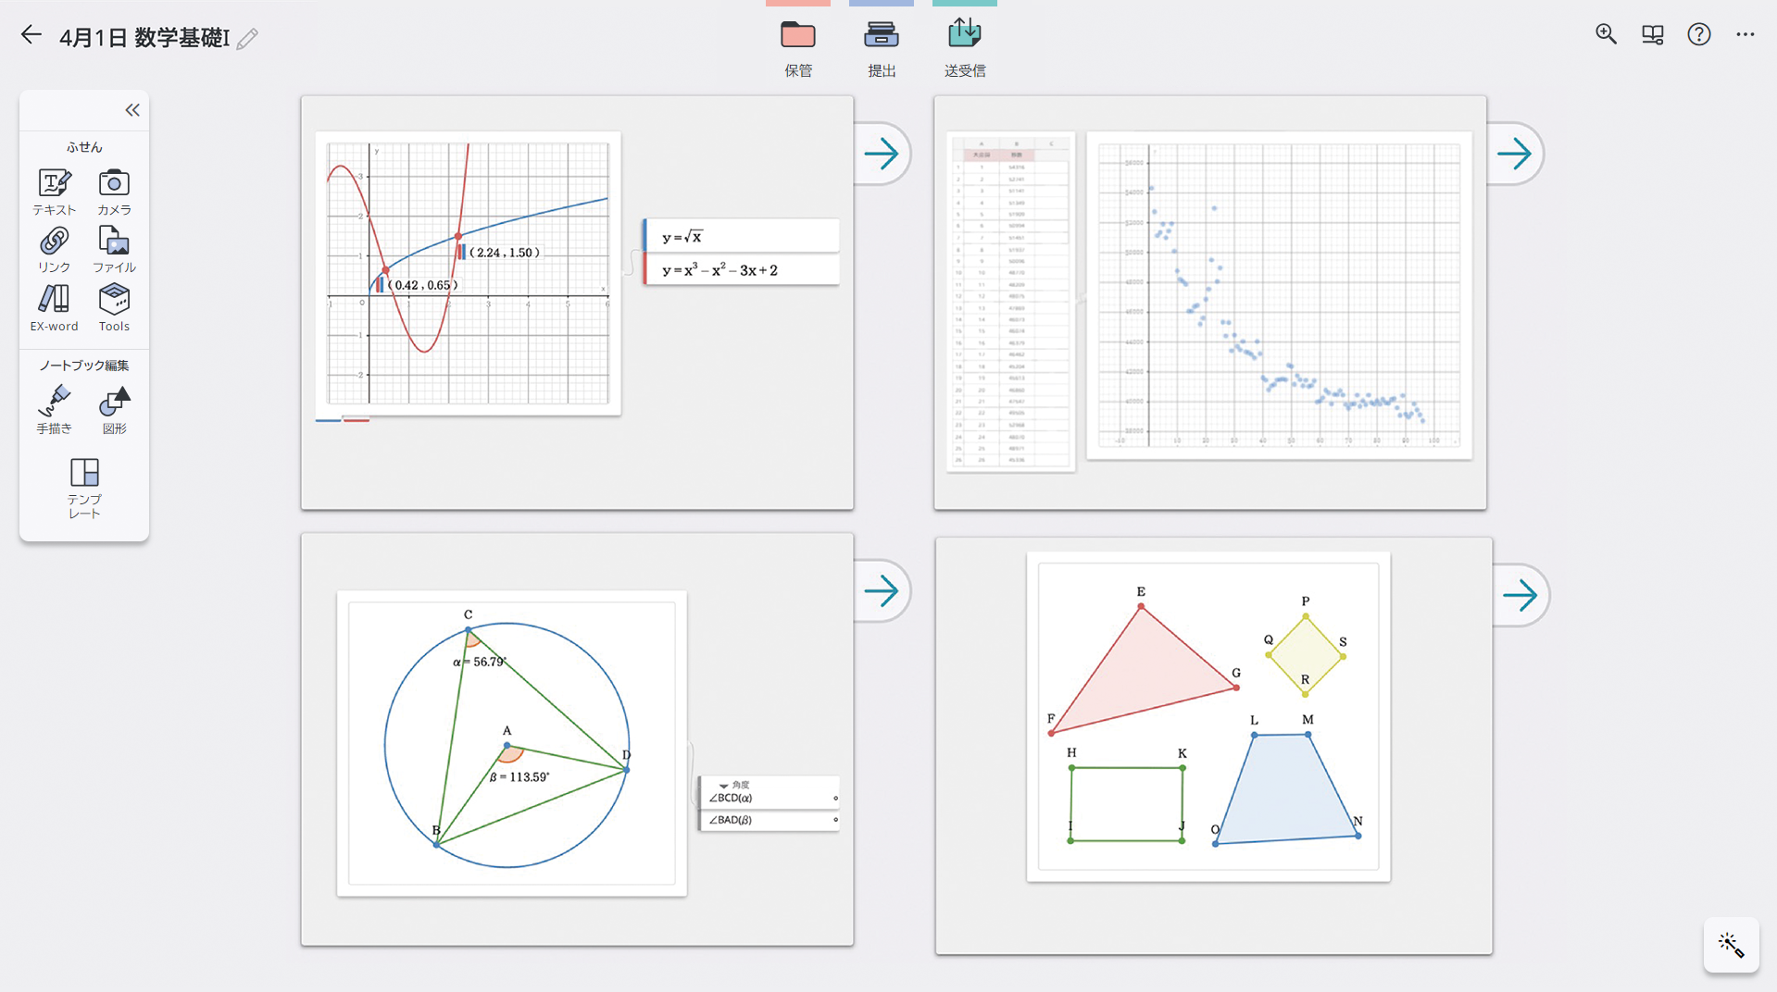Open the EX-word dictionary tool
The width and height of the screenshot is (1777, 992).
click(54, 307)
